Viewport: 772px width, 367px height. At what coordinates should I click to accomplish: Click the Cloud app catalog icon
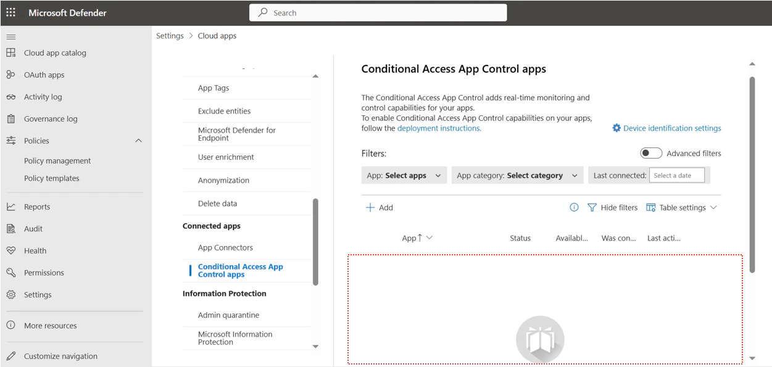point(11,52)
